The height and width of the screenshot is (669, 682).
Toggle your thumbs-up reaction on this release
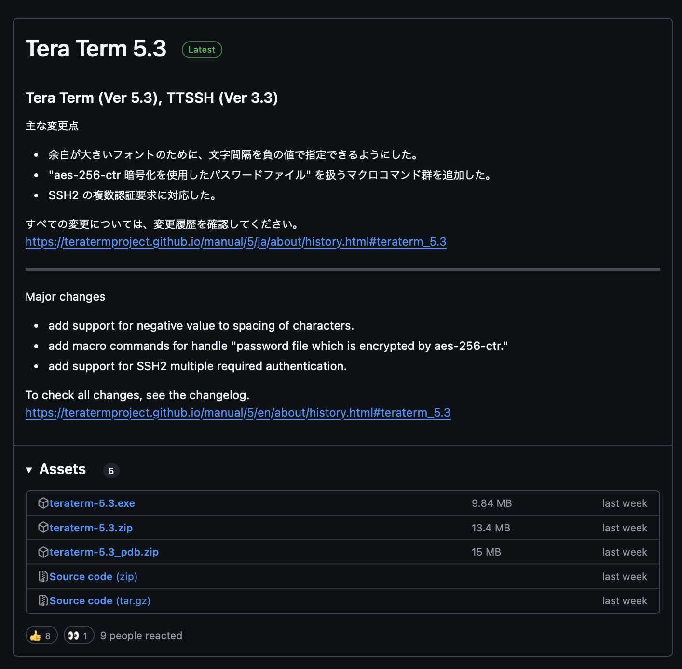pyautogui.click(x=41, y=635)
